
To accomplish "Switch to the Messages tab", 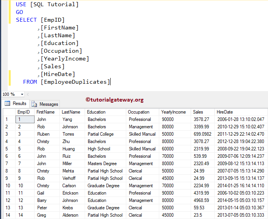I will pos(45,104).
